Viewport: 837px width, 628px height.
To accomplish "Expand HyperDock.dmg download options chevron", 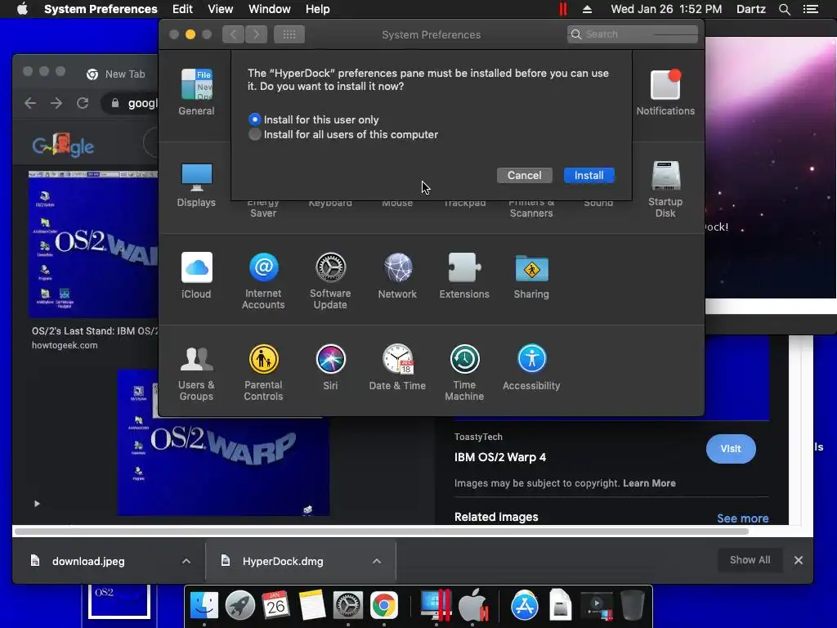I will 376,561.
